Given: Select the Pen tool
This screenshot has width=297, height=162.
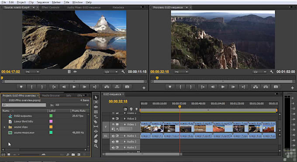Looking at the screenshot, I should click(x=96, y=136).
